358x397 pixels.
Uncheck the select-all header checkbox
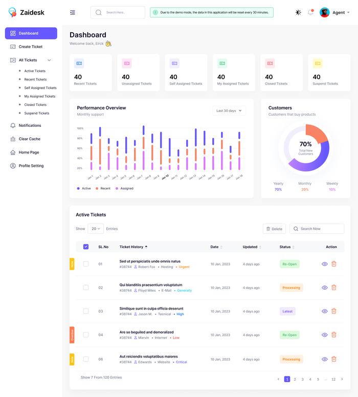click(86, 247)
